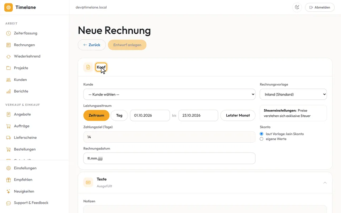The image size is (341, 213).
Task: Click the 'Neue Rechnung' page heading
Action: [114, 31]
